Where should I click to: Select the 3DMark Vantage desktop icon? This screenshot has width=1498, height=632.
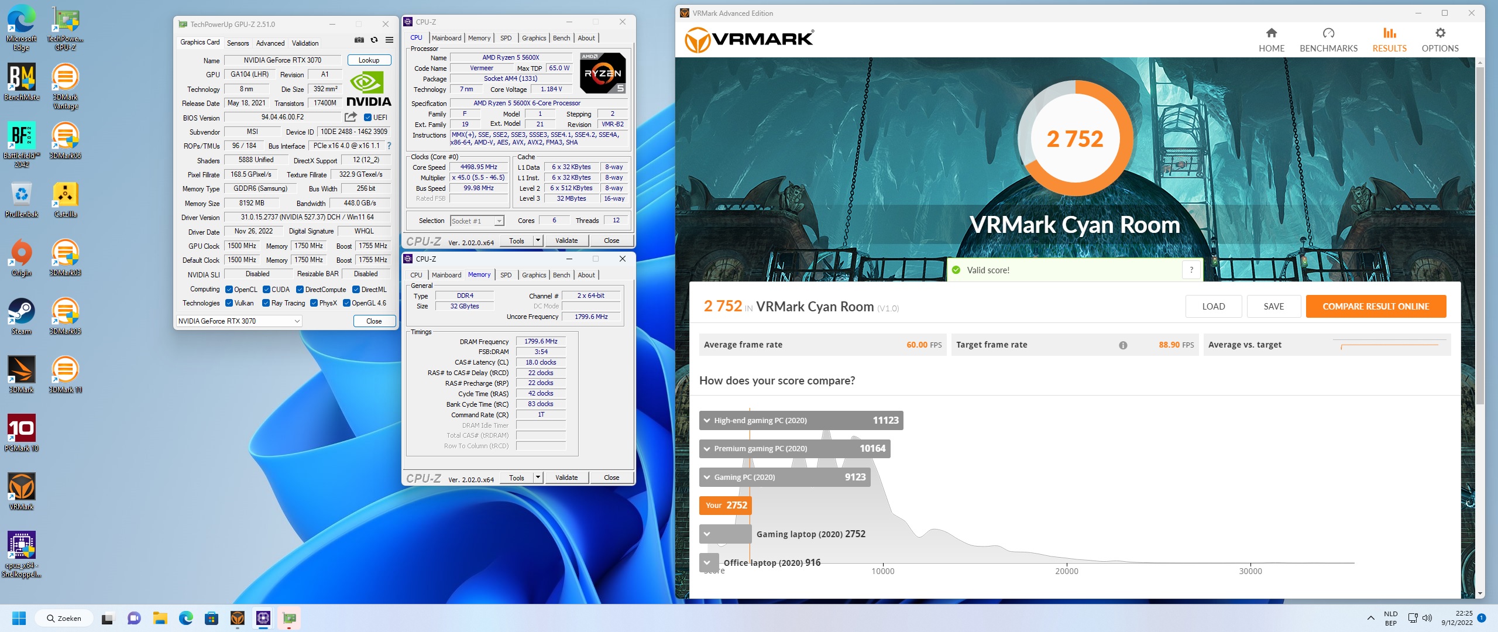(66, 86)
